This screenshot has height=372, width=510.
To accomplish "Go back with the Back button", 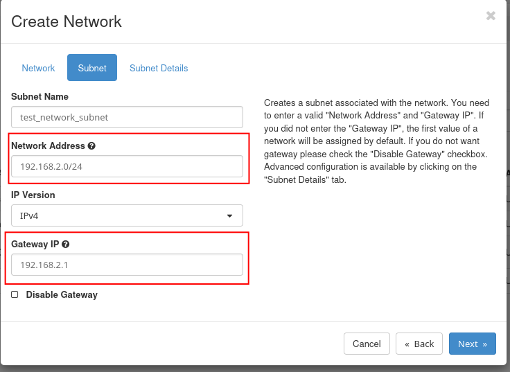I will [419, 344].
